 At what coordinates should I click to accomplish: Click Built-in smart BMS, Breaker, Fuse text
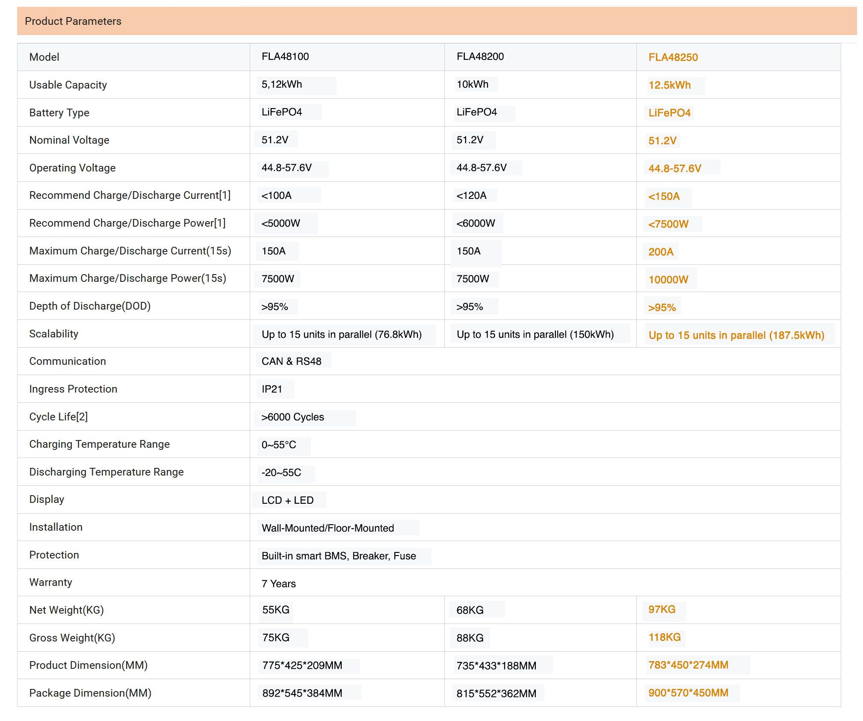pyautogui.click(x=338, y=556)
